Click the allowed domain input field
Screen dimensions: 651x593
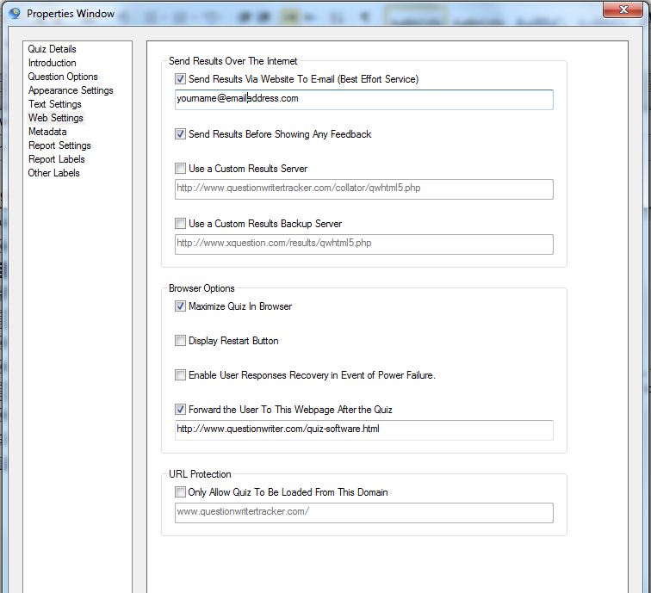tap(364, 513)
